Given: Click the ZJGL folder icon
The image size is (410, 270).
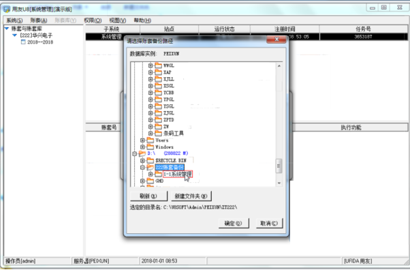Looking at the screenshot, I should tap(158, 113).
